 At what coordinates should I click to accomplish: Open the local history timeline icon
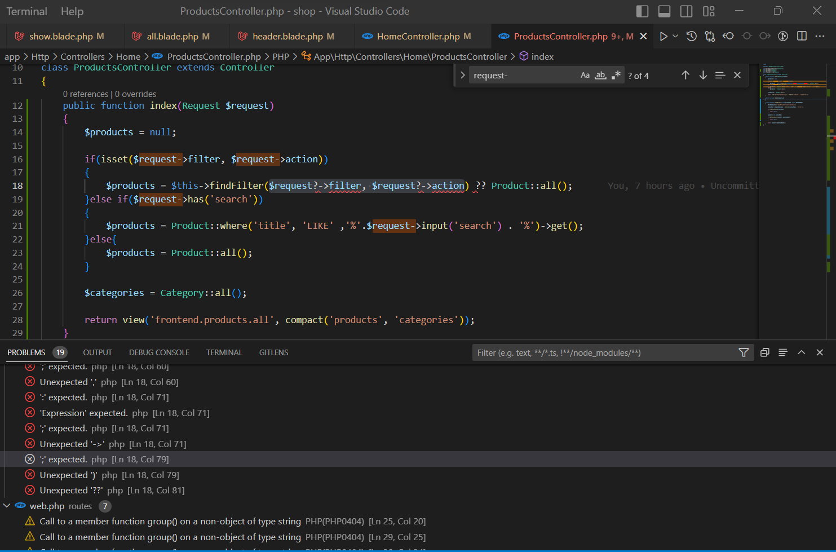tap(692, 36)
